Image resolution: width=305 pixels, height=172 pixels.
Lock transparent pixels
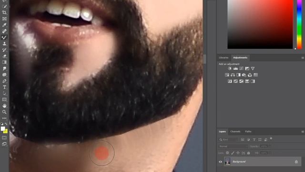pos(227,153)
